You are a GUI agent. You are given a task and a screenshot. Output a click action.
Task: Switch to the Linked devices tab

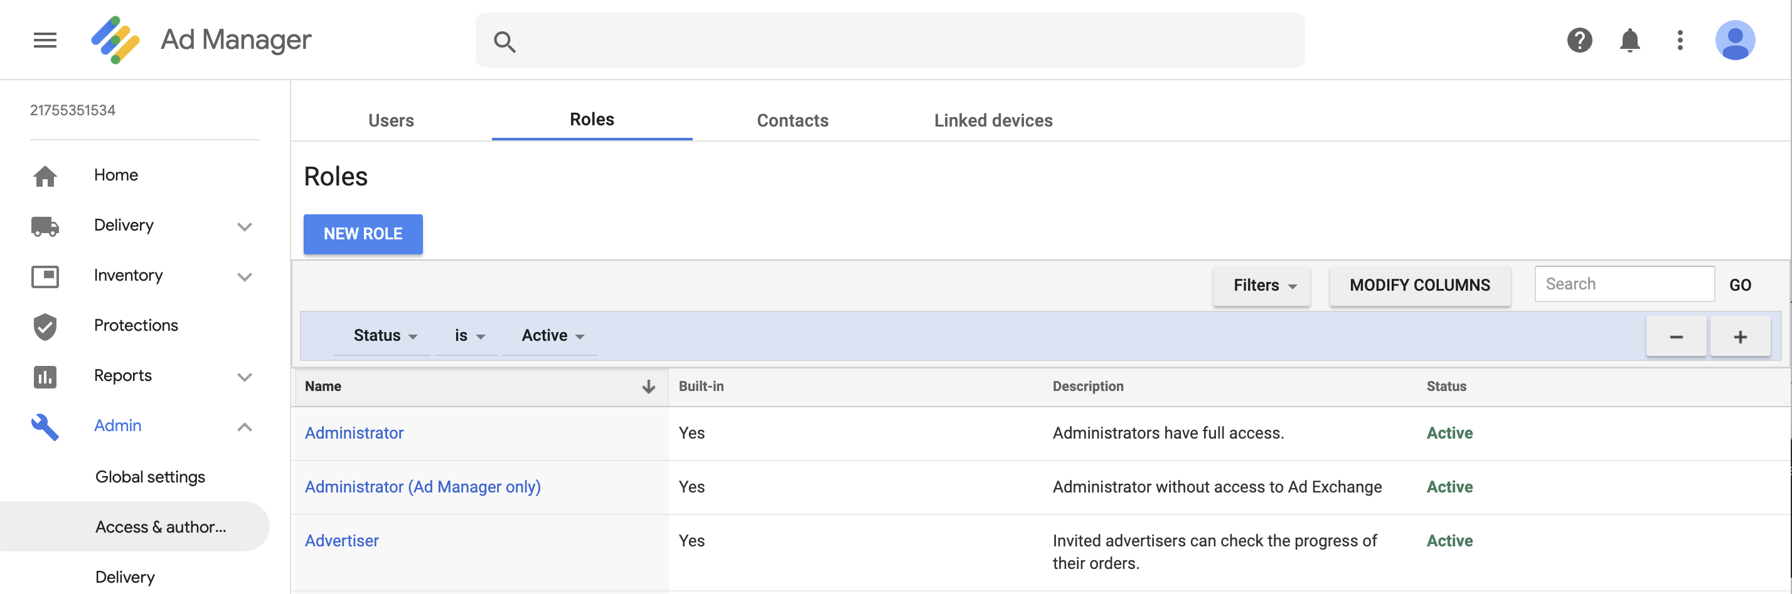click(x=993, y=120)
